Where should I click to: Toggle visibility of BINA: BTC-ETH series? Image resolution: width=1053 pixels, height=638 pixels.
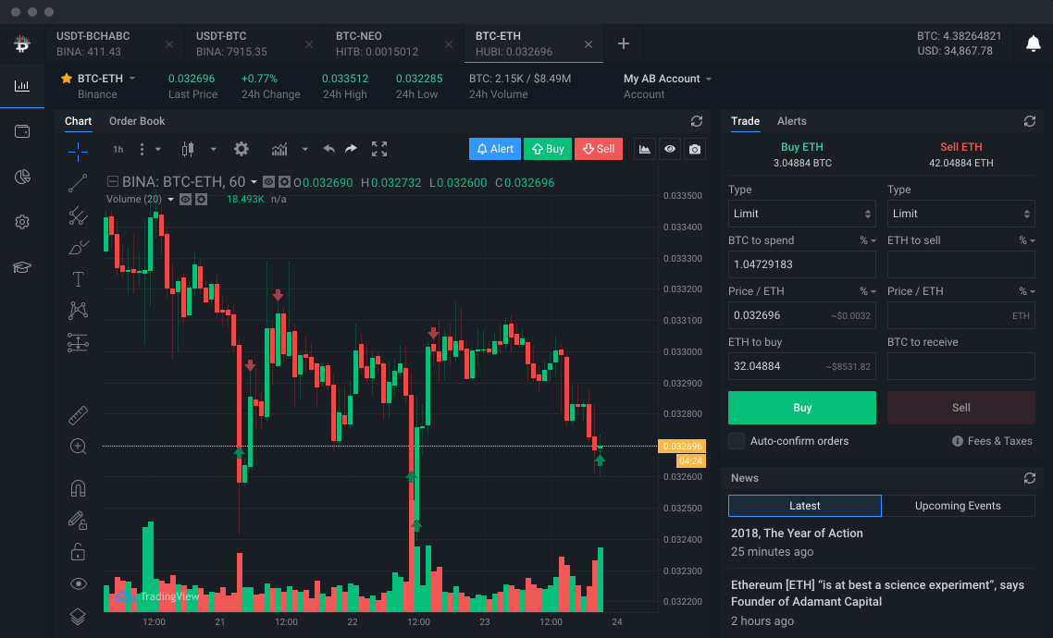(x=268, y=182)
